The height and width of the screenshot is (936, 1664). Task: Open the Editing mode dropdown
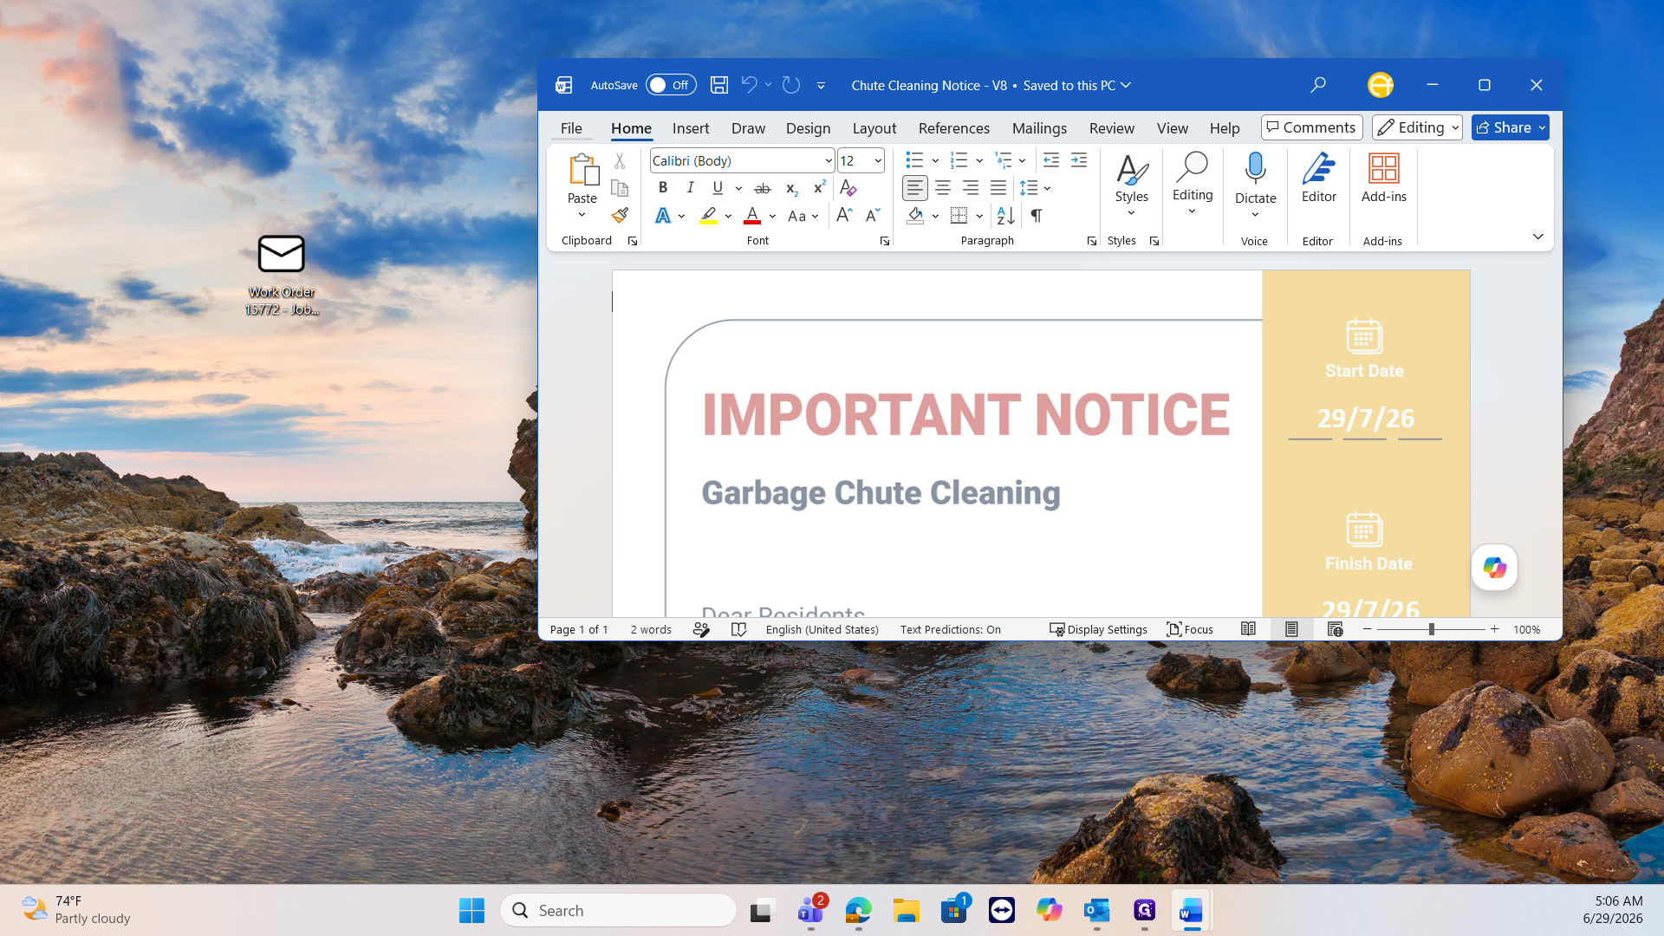coord(1417,127)
